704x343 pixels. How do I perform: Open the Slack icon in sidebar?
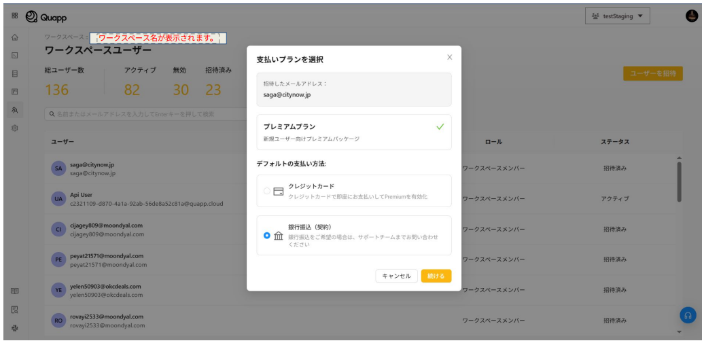click(15, 328)
